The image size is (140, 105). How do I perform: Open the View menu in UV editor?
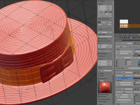[120, 35]
